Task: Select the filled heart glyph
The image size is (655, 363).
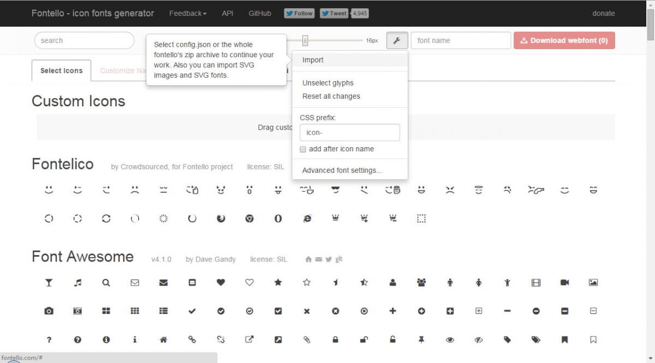Action: tap(221, 282)
